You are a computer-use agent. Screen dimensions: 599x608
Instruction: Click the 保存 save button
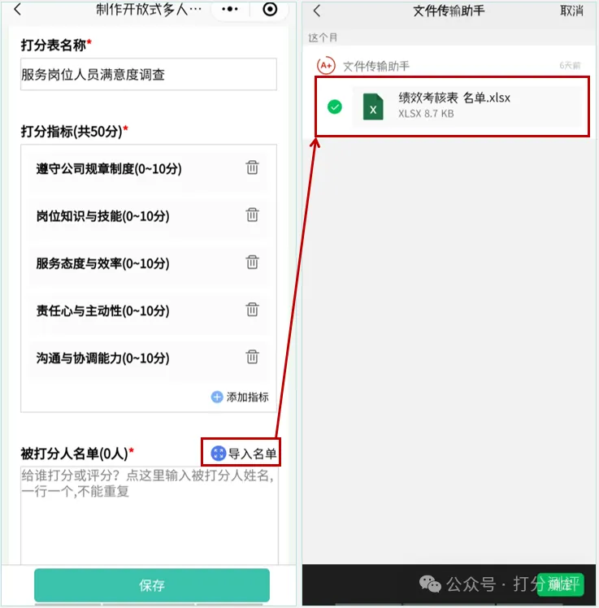tap(152, 584)
